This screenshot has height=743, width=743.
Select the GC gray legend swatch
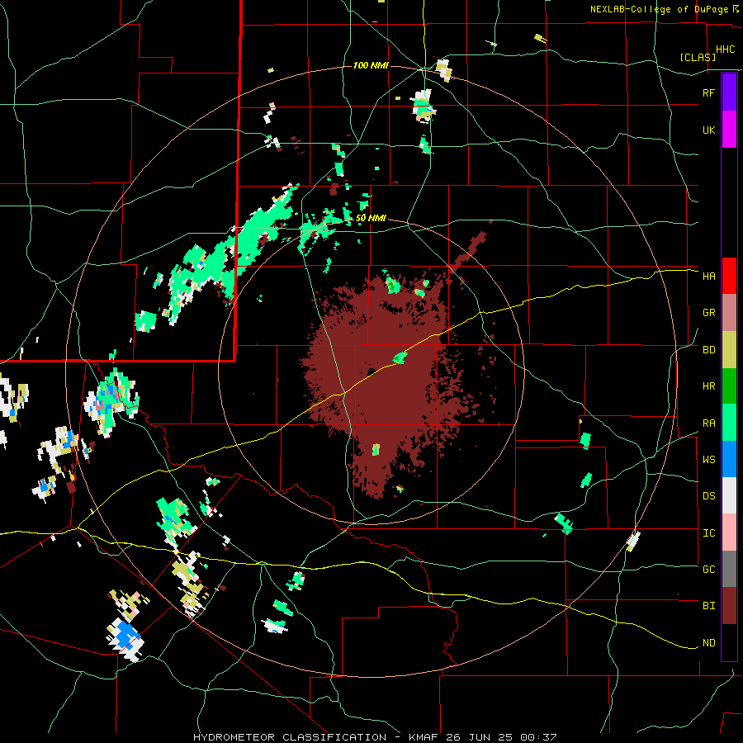click(729, 569)
